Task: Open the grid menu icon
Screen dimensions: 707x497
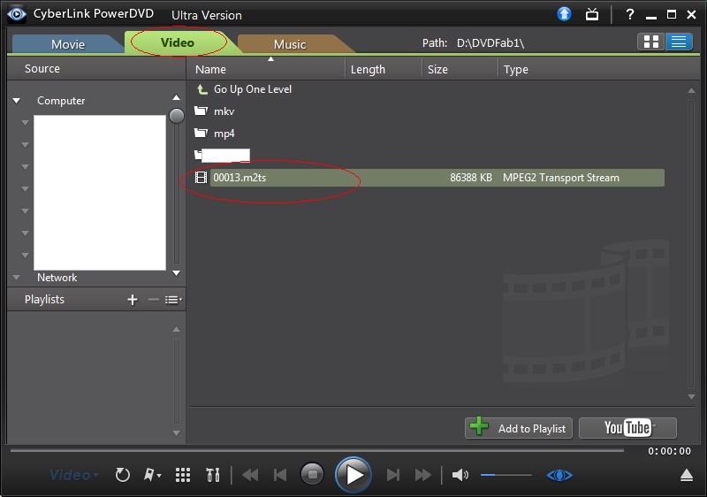Action: 183,475
